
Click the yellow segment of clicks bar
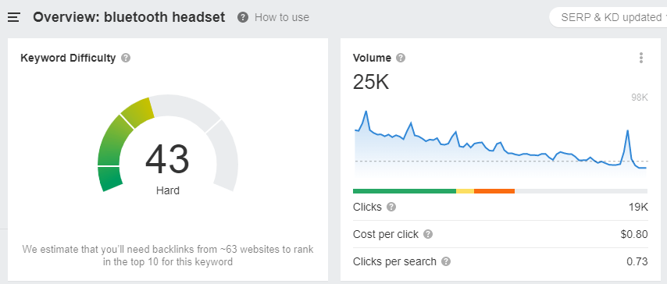[465, 191]
